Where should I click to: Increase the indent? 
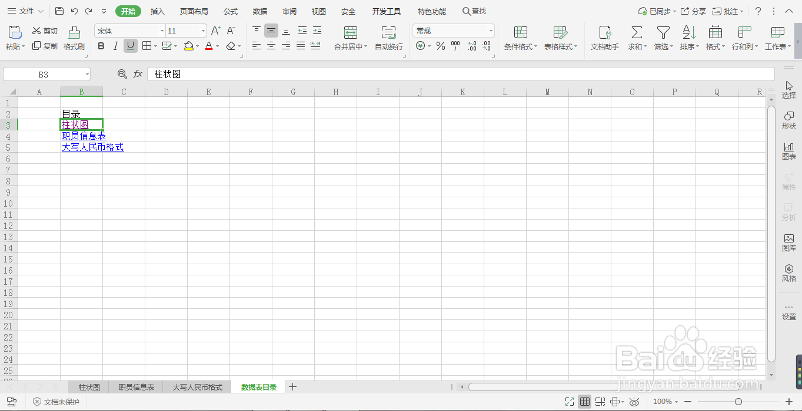pos(317,31)
